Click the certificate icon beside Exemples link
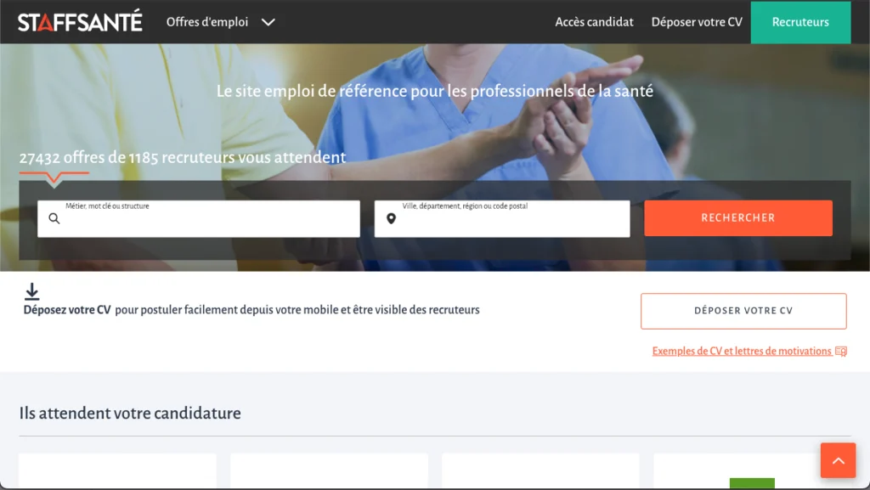Viewport: 870px width, 490px height. tap(841, 352)
